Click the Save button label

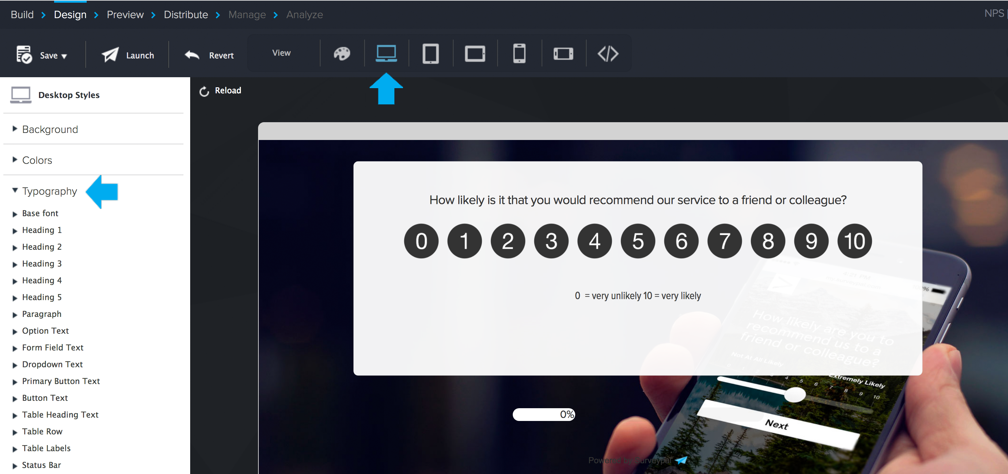coord(49,55)
